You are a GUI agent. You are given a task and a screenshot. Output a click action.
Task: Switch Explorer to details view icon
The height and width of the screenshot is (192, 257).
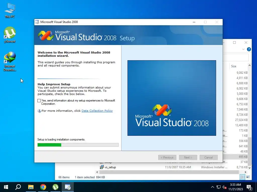[242, 177]
